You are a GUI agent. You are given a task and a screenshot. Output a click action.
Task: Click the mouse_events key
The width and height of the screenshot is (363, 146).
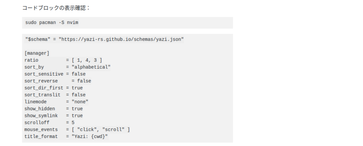click(x=41, y=129)
